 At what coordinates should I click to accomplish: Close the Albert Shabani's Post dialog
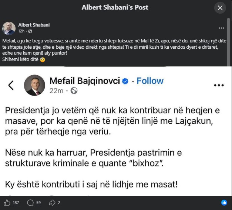220,7
